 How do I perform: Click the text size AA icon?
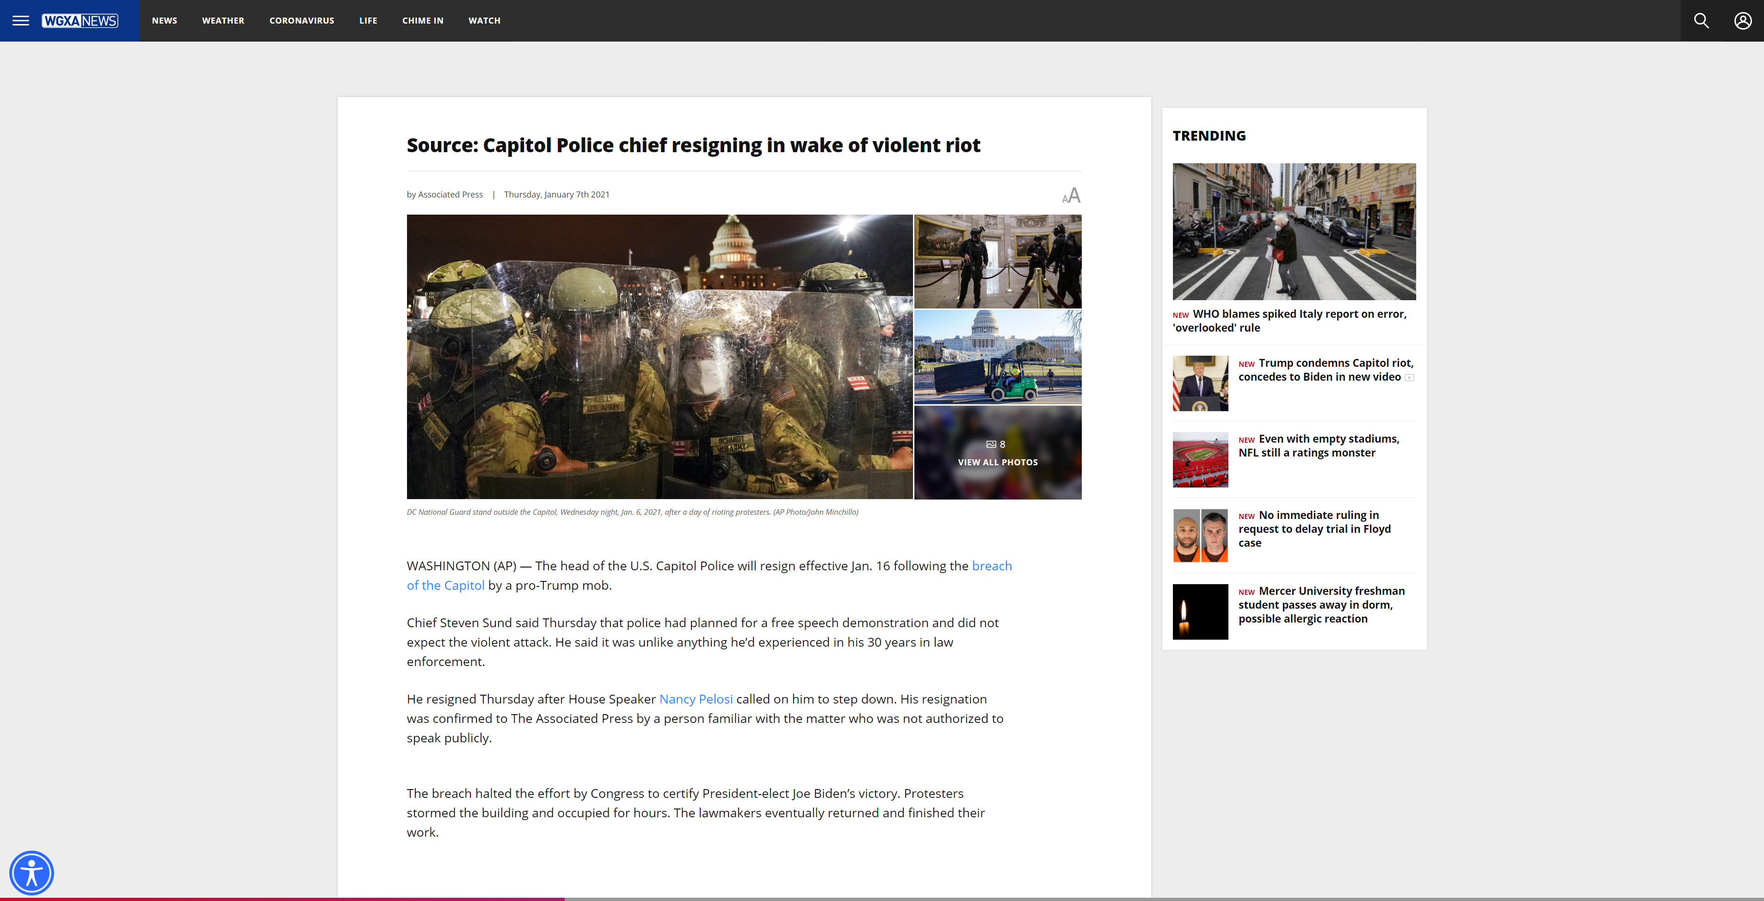click(1071, 196)
